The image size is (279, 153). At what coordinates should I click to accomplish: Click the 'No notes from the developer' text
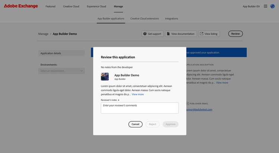pos(117,67)
